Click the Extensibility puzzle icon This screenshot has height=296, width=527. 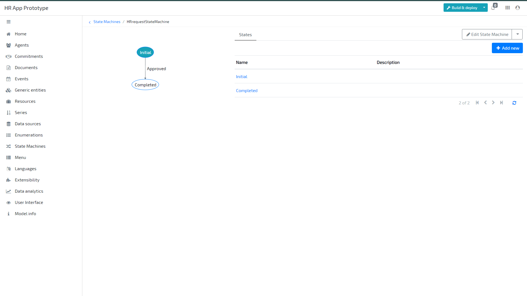[9, 180]
